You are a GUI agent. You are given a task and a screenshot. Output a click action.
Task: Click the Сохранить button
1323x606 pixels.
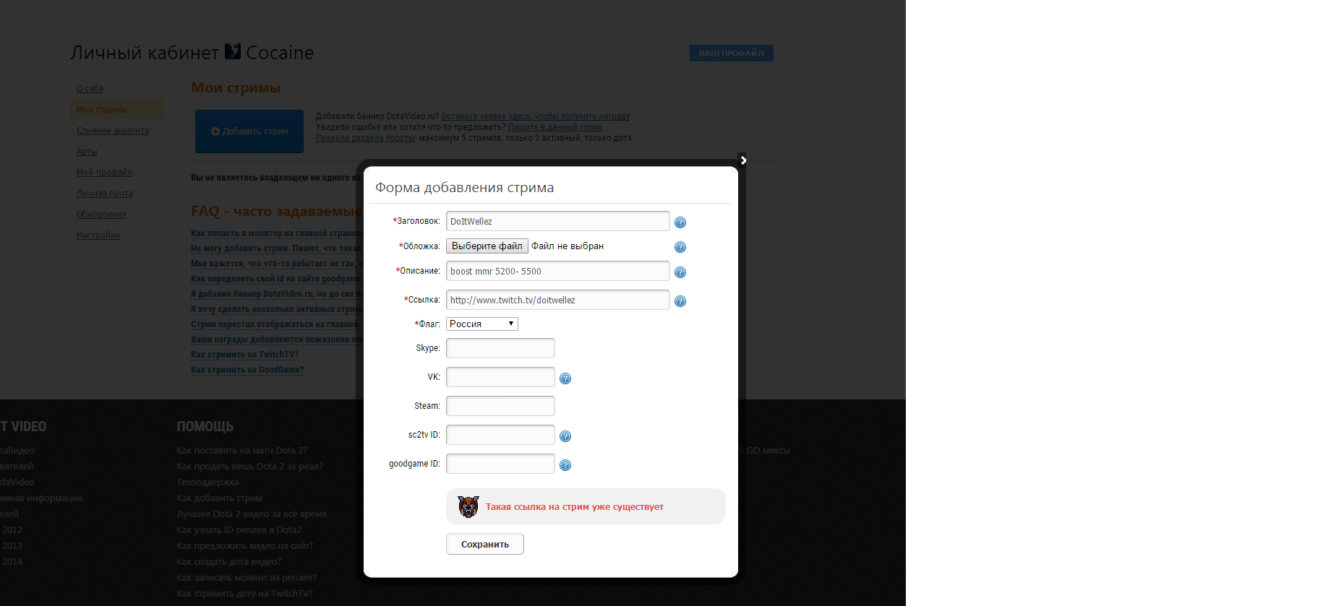coord(485,544)
